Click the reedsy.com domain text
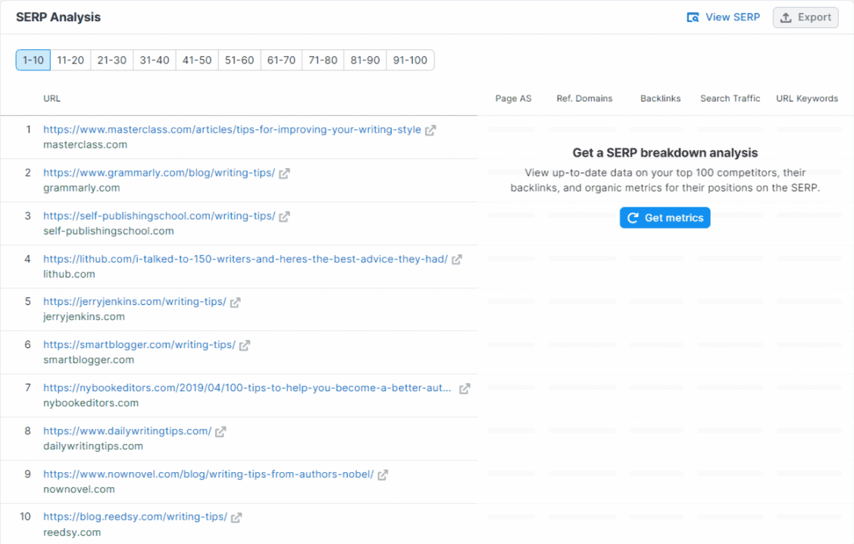Image resolution: width=854 pixels, height=544 pixels. click(72, 533)
